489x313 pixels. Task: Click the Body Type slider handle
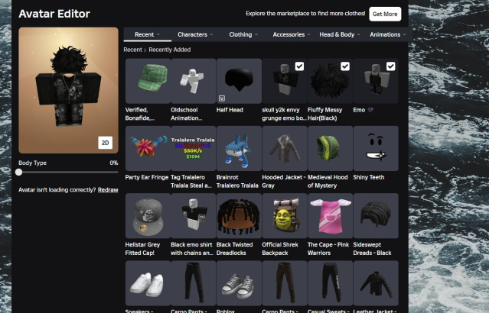(x=19, y=173)
